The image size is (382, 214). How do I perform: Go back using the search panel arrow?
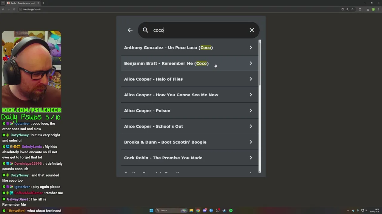pos(130,30)
